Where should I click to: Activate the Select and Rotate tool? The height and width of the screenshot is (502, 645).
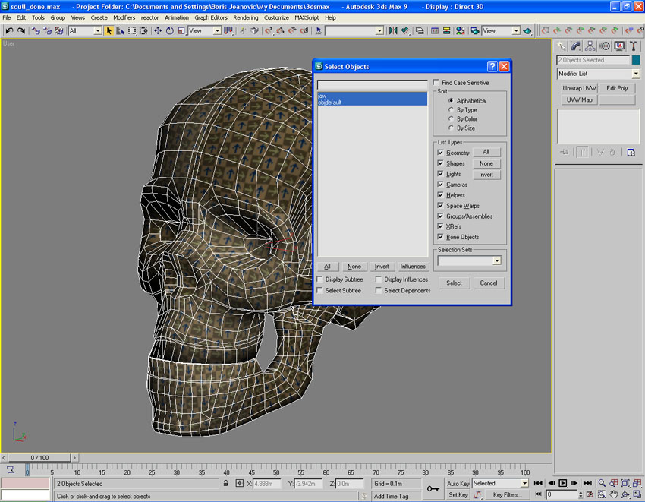tap(169, 30)
